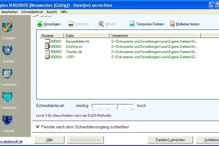Screen dimensions: 219x146
Task: Select the folder icon of row 000004
Action: (x=48, y=57)
